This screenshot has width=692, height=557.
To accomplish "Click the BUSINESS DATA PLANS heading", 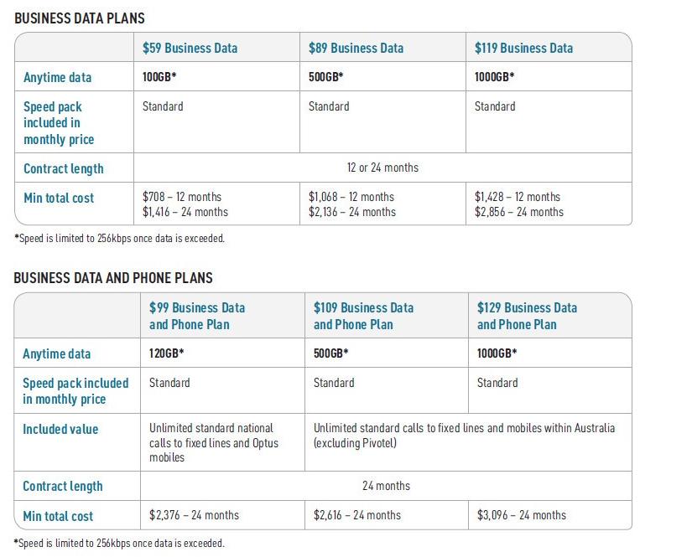I will 80,18.
